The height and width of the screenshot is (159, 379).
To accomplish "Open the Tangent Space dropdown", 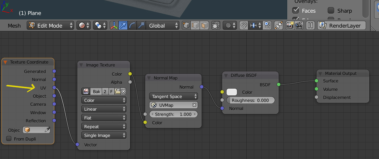I will (x=173, y=96).
